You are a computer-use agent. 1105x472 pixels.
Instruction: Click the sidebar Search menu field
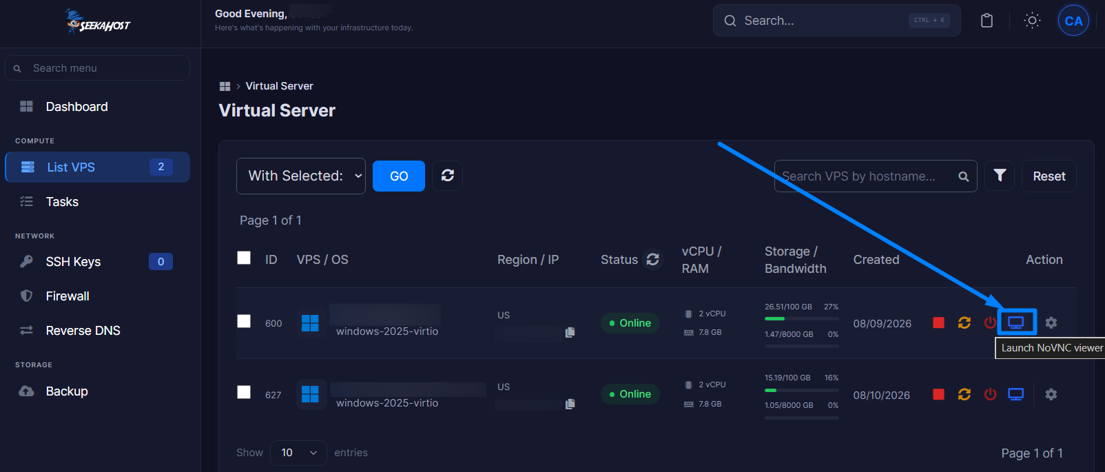97,68
